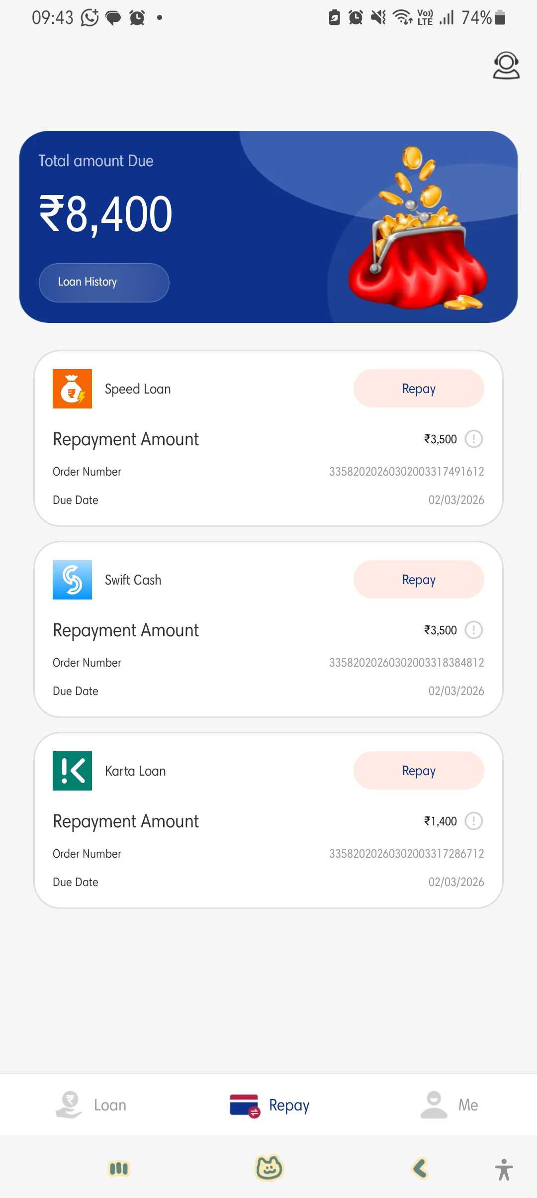Select the Repay bottom tab
Viewport: 537px width, 1198px height.
[x=269, y=1105]
